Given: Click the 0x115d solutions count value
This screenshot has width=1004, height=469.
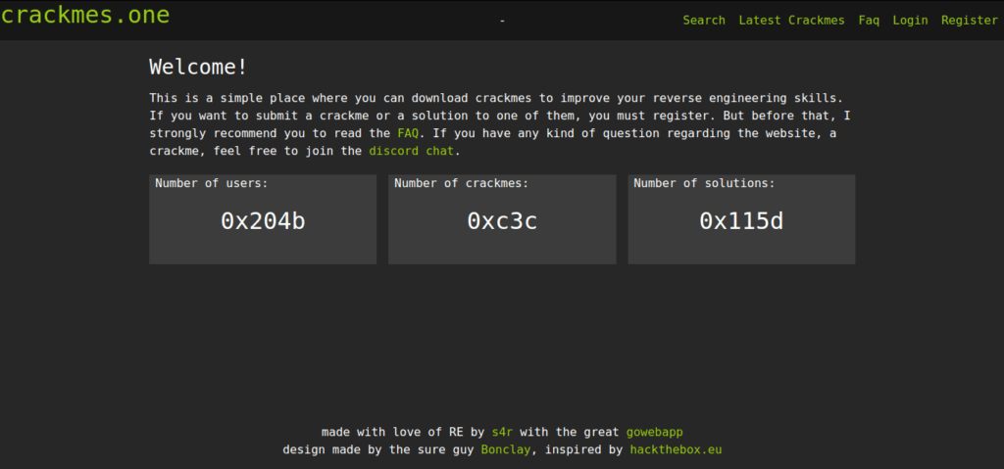Looking at the screenshot, I should [741, 221].
